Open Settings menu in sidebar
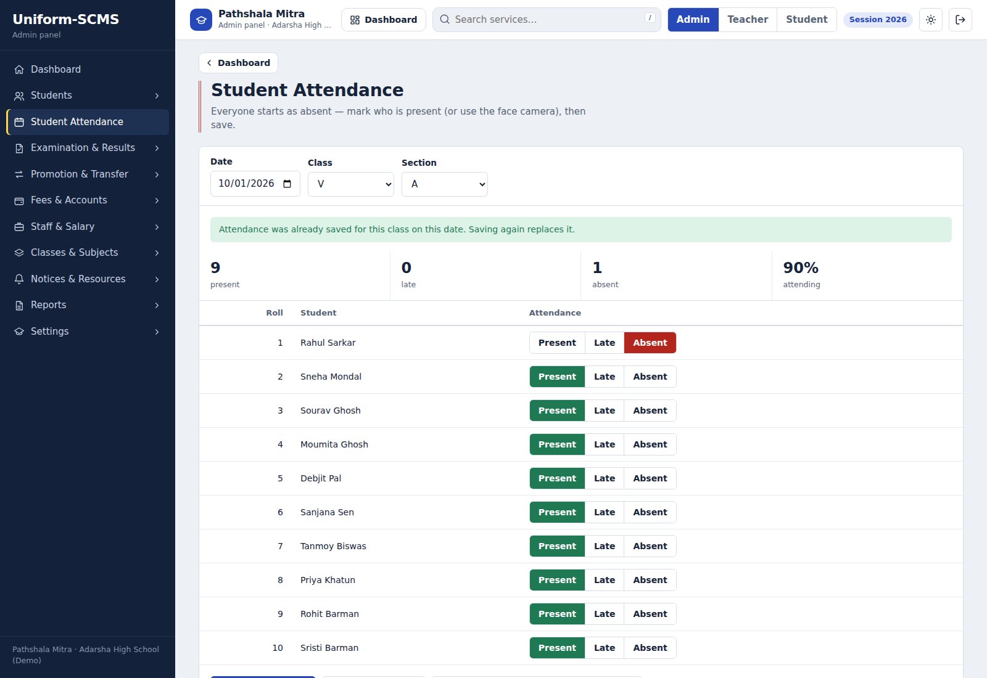This screenshot has height=678, width=987. tap(88, 332)
